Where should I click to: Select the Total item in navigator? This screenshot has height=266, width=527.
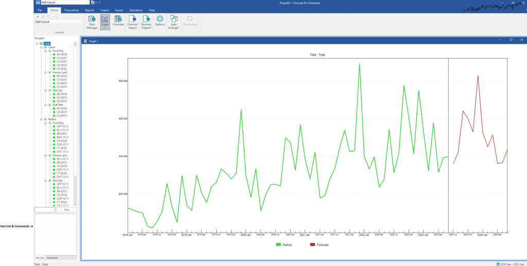(47, 44)
